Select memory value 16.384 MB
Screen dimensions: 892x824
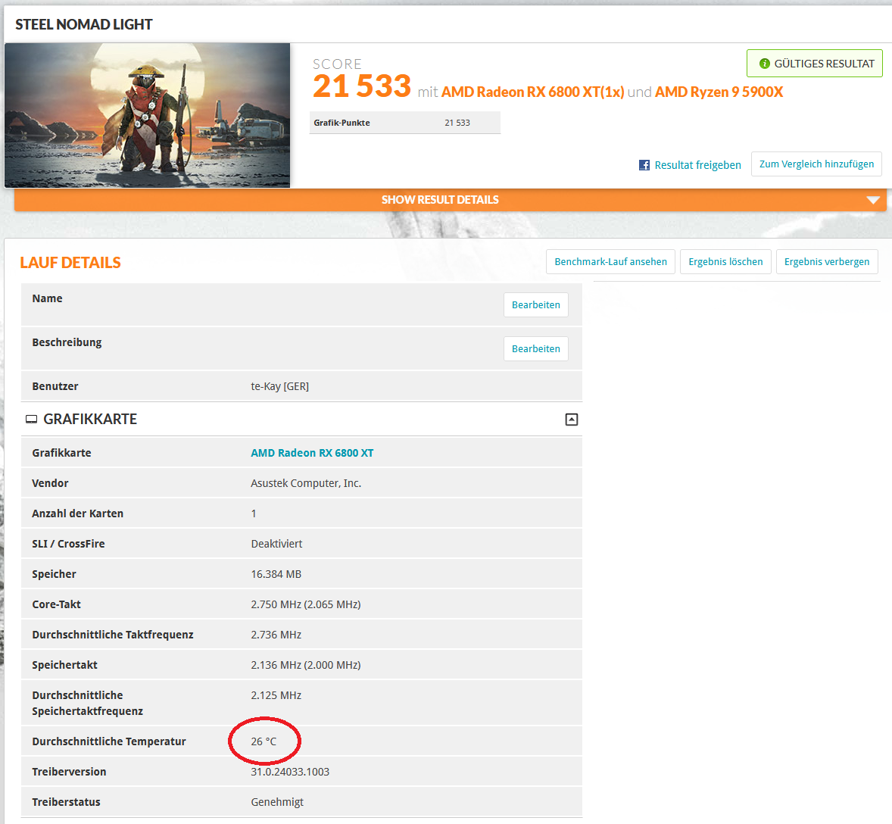click(276, 574)
